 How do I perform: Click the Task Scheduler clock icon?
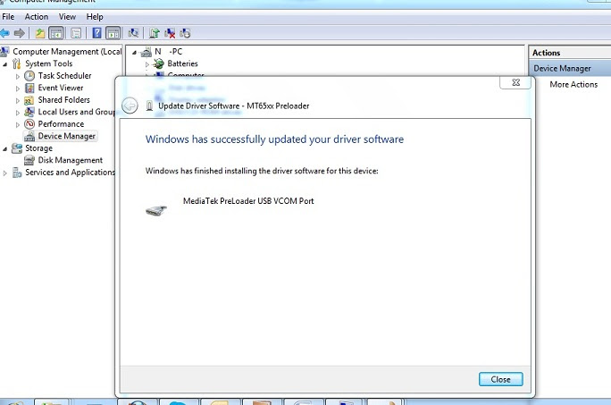click(x=29, y=76)
